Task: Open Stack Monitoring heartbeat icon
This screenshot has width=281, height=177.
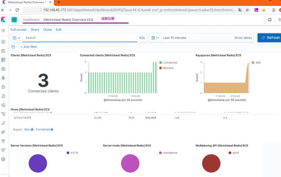Action: (3, 150)
